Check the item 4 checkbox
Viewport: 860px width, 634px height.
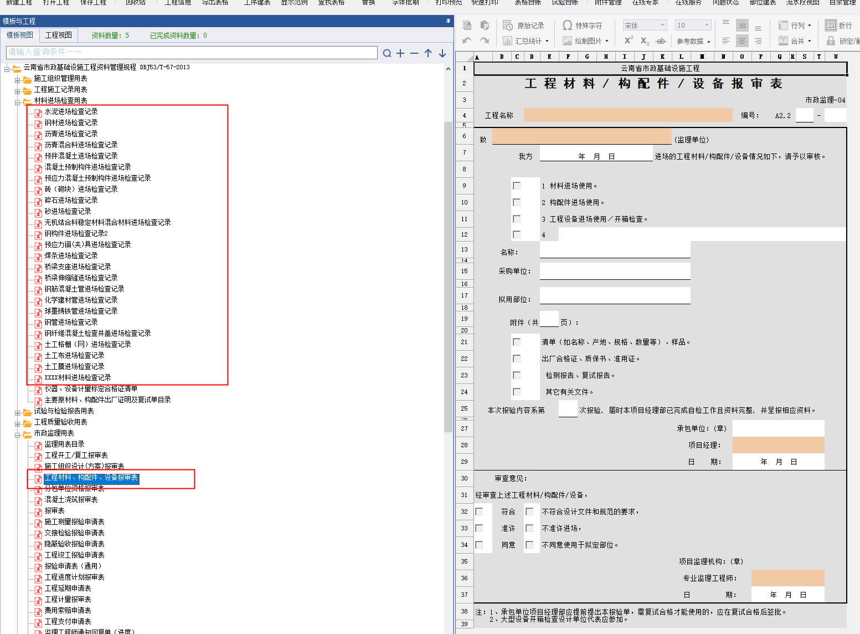point(517,234)
